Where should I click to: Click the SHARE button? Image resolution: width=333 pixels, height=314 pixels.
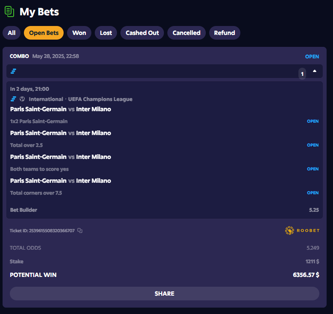[164, 294]
